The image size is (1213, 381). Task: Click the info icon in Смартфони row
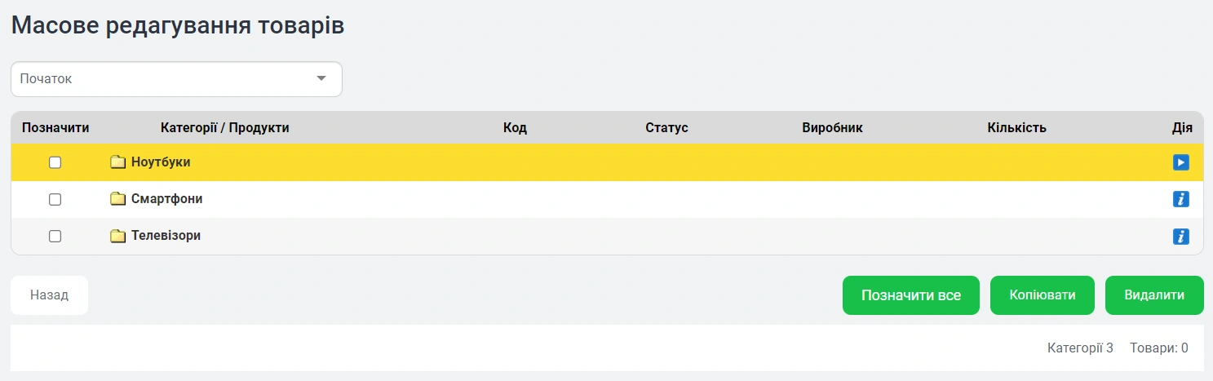point(1180,199)
